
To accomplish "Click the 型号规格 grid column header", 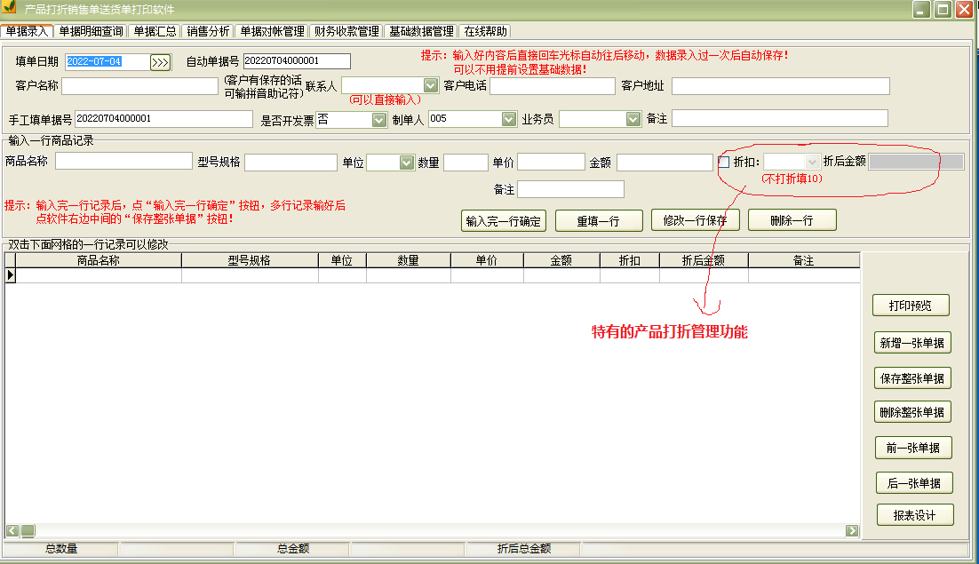I will coord(250,260).
